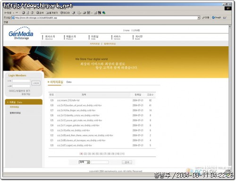236x181 pixels.
Task: Click the 아이디/비밀번호 찾기 link
Action: click(x=19, y=91)
